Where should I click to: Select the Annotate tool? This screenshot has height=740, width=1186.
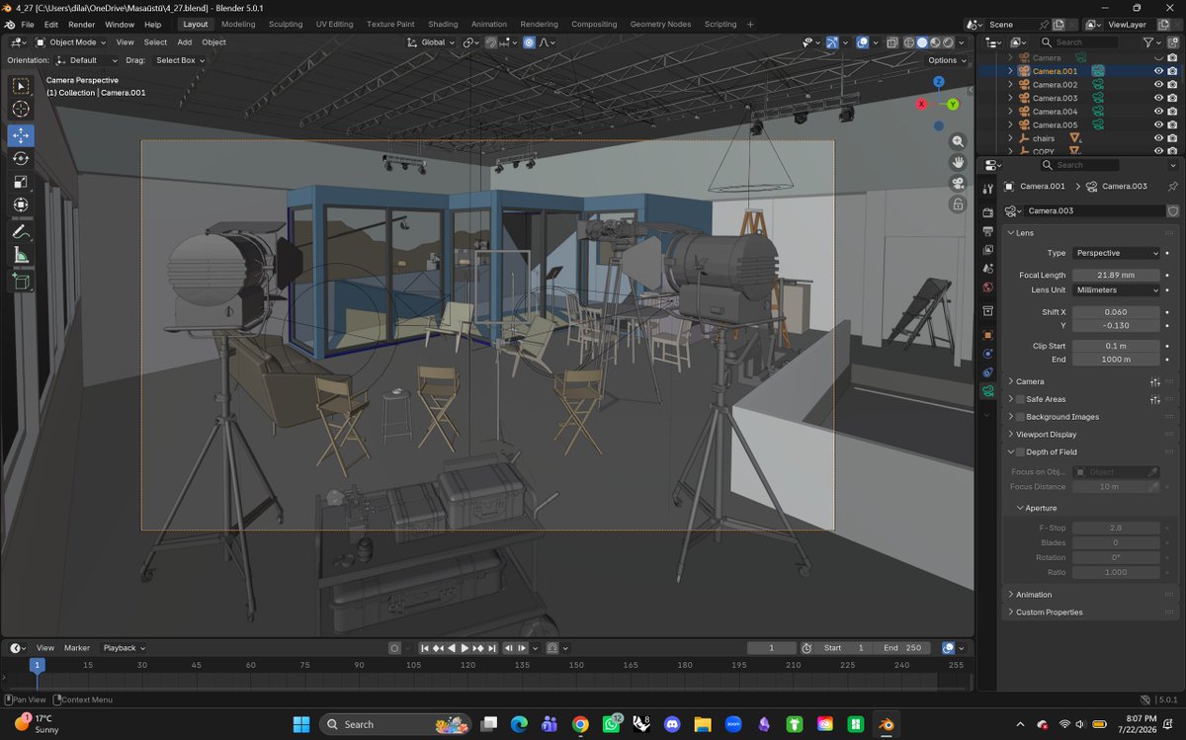click(21, 232)
